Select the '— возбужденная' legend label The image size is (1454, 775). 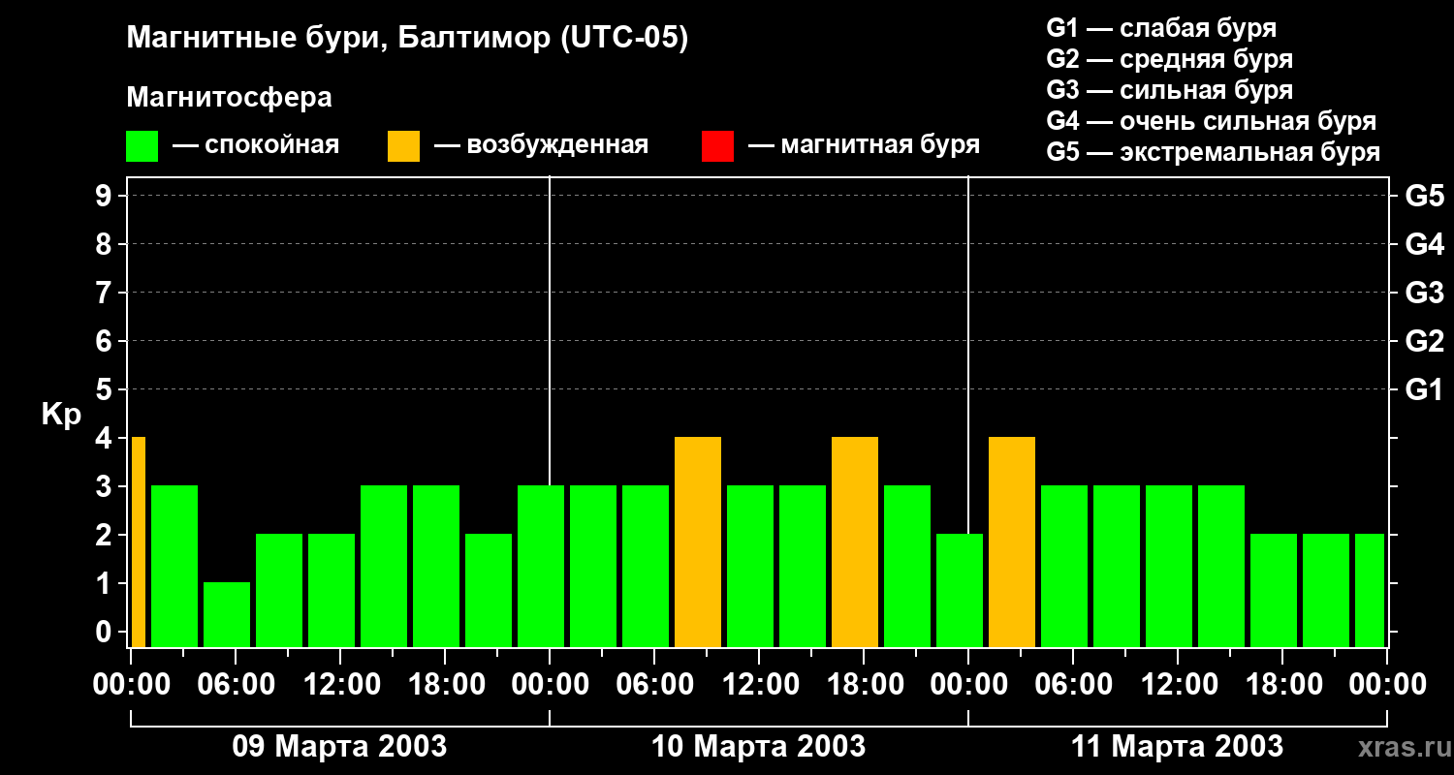(x=541, y=146)
